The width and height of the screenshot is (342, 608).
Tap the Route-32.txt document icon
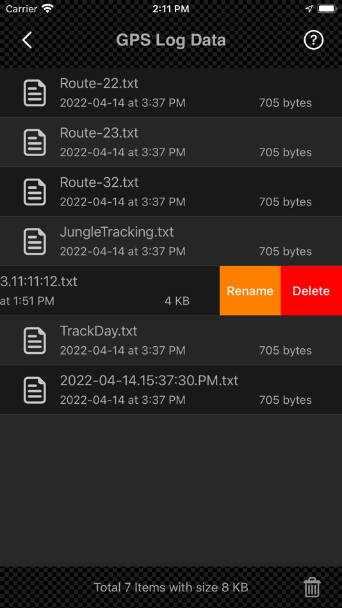[35, 192]
